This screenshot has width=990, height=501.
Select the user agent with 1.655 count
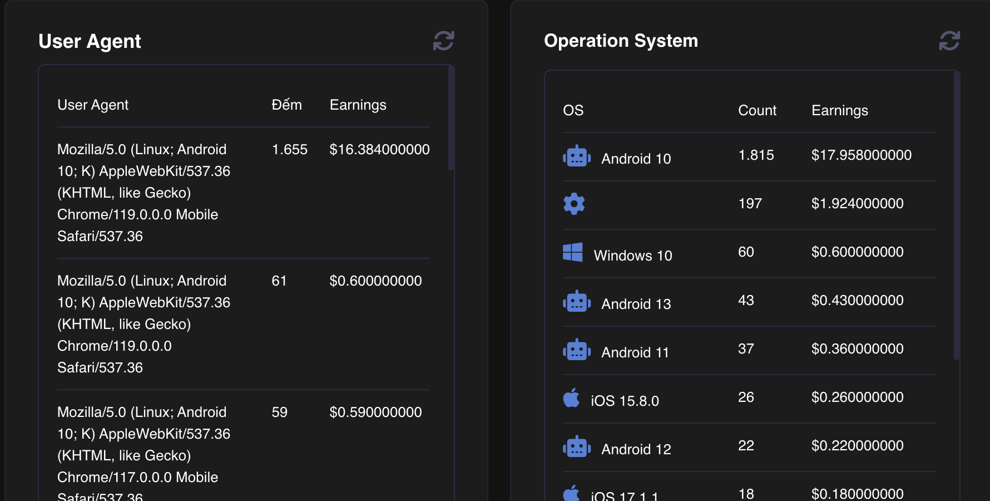143,193
